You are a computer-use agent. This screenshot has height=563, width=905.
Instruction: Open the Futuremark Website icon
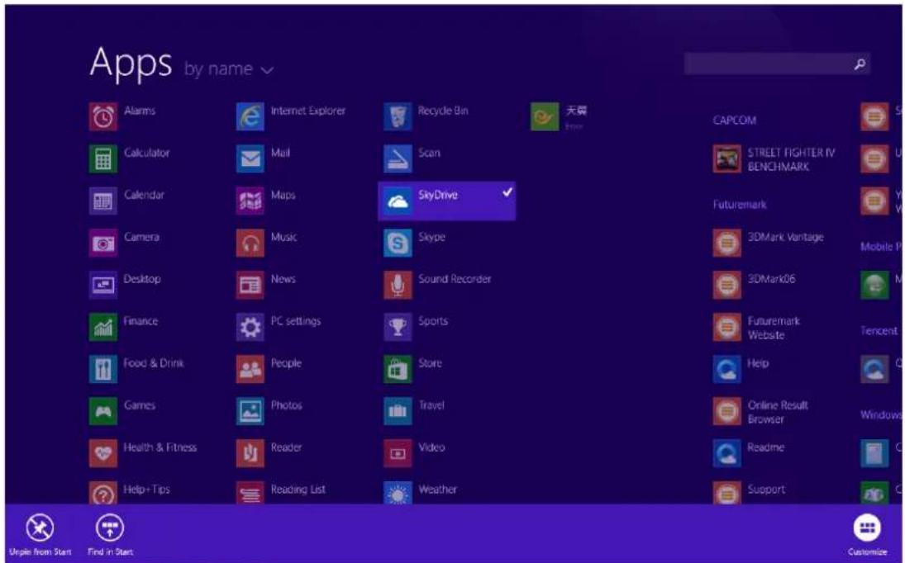pyautogui.click(x=726, y=327)
